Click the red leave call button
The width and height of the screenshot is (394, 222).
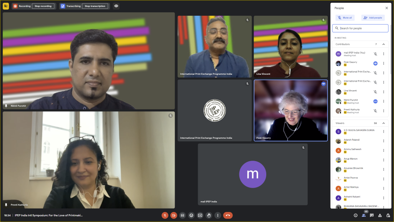[228, 215]
